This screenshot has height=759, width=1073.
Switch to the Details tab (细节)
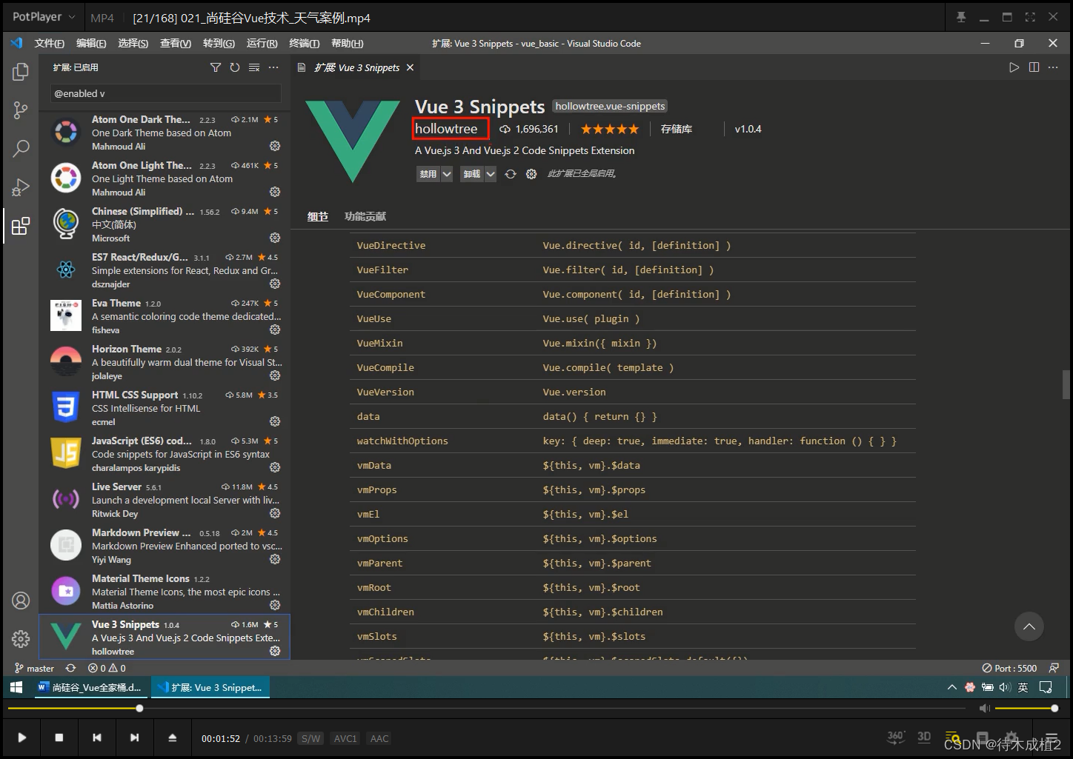pos(318,216)
